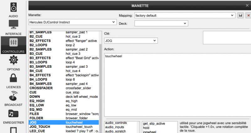This screenshot has height=133, width=251.
Task: Expand the Manette controller dropdown
Action: (x=72, y=22)
